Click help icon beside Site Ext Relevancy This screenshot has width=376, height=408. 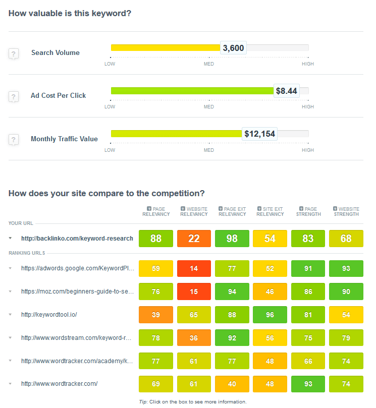(x=259, y=209)
